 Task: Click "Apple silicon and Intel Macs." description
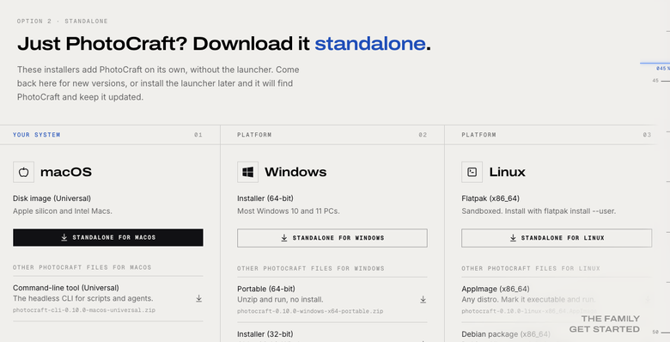[x=63, y=211]
